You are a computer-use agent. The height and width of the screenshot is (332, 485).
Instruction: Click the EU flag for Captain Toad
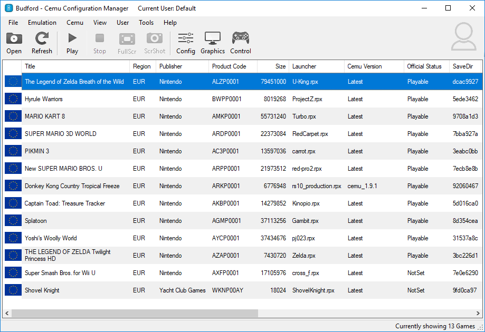coord(13,203)
